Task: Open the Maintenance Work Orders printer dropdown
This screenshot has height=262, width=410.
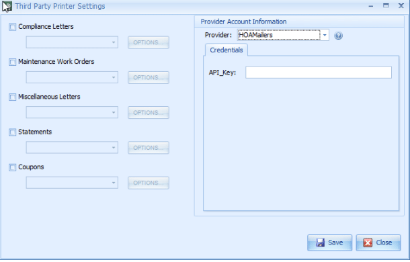Action: click(x=72, y=77)
